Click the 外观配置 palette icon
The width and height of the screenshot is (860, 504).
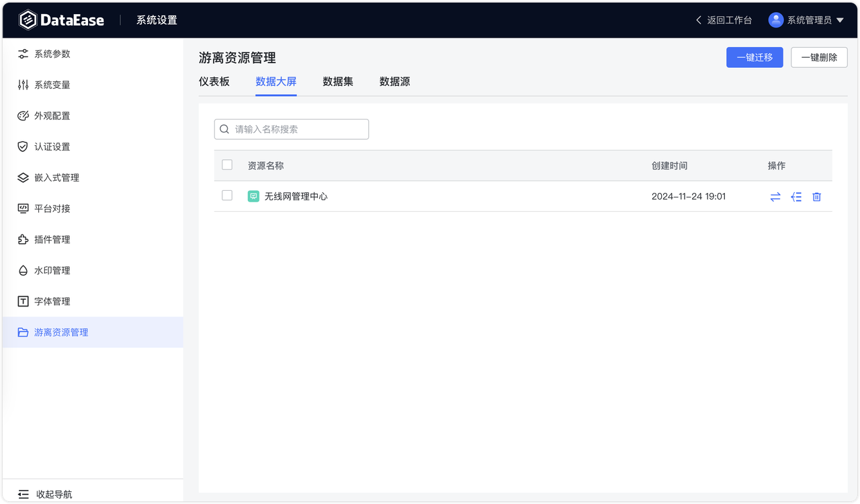tap(23, 116)
